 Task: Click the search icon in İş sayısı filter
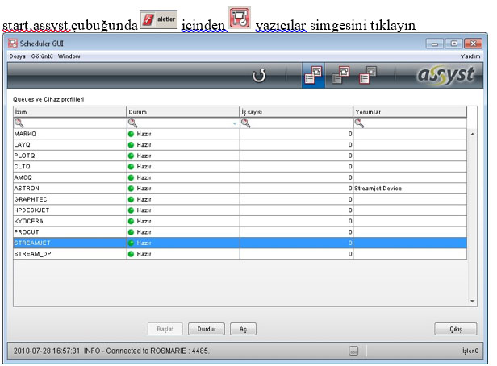(x=245, y=123)
